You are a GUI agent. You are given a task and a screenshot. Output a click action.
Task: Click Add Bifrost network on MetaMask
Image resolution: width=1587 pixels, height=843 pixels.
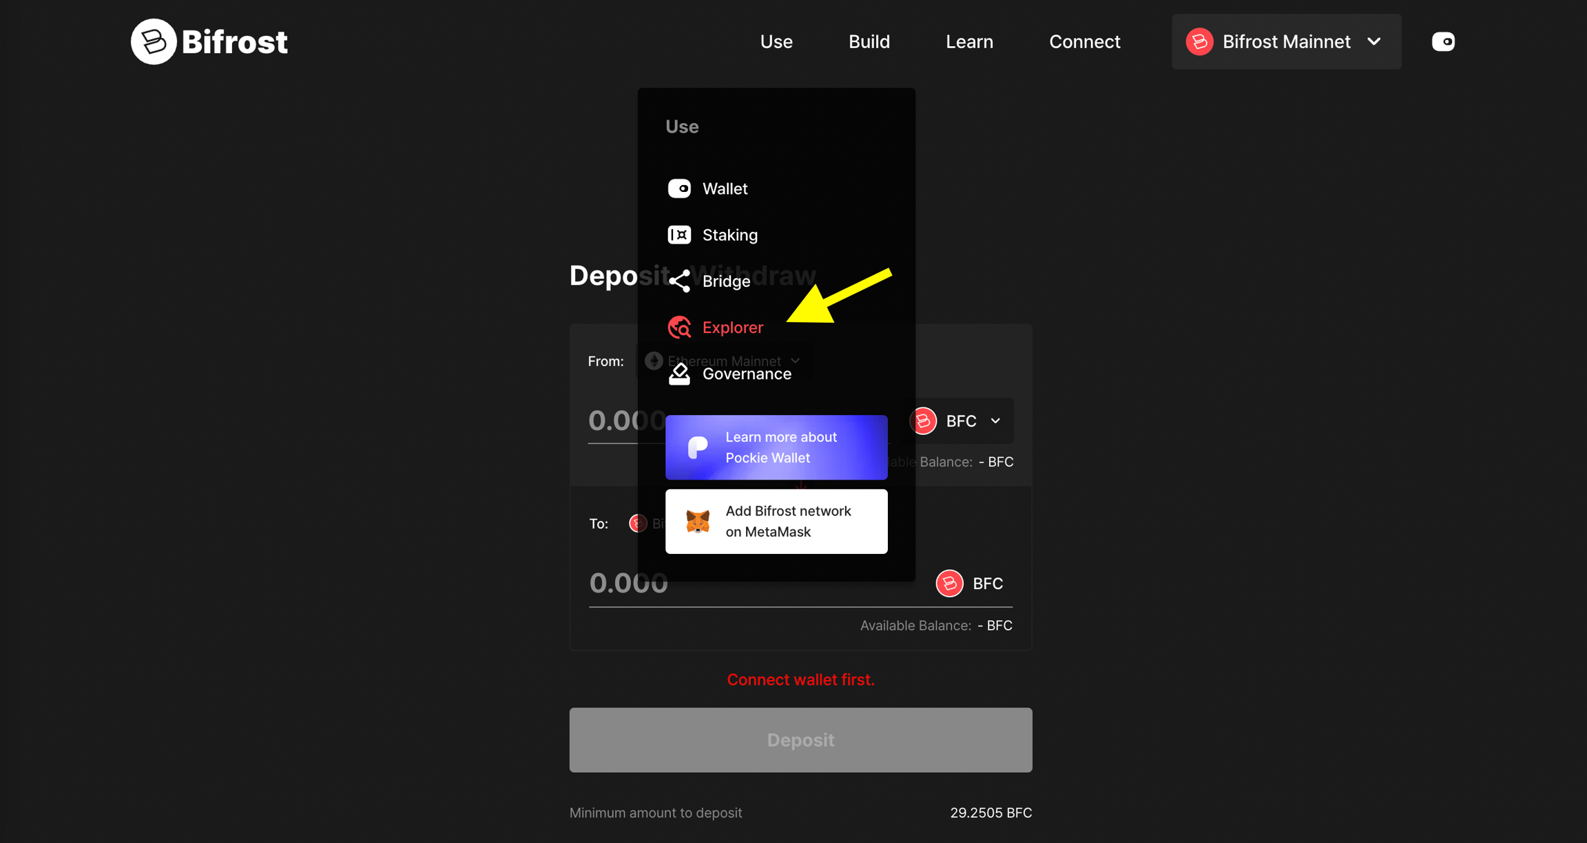[788, 521]
